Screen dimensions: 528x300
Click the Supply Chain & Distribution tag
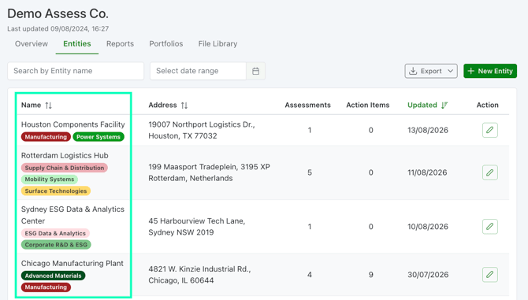tap(65, 168)
